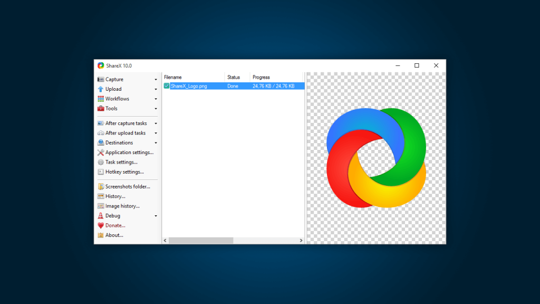Configure After capture tasks via its icon
The image size is (540, 304).
(100, 123)
